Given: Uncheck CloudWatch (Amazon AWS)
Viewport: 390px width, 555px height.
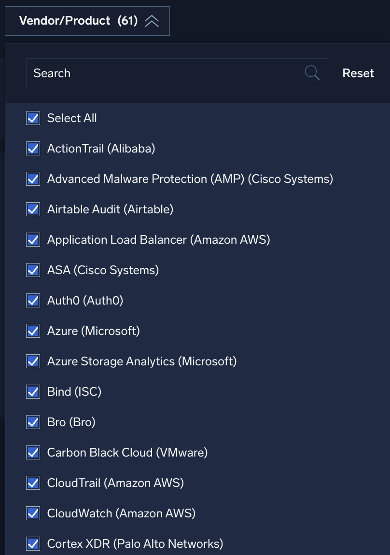Looking at the screenshot, I should click(32, 513).
